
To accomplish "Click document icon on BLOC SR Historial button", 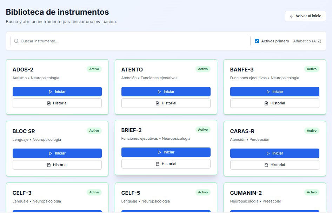I will point(49,165).
